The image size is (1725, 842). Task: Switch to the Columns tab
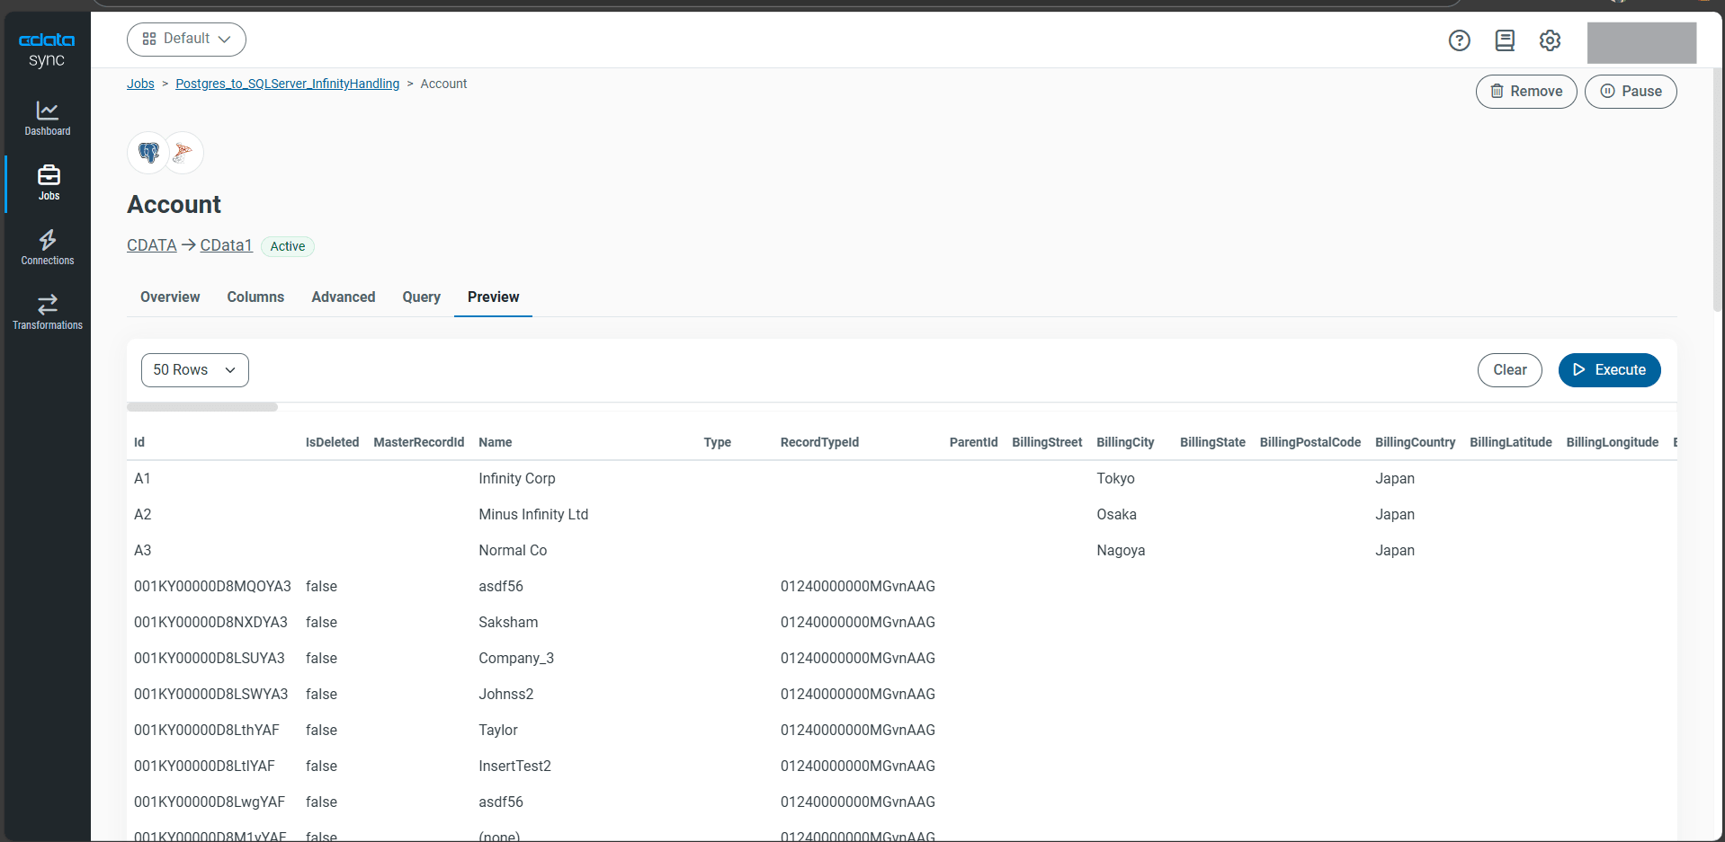[255, 297]
